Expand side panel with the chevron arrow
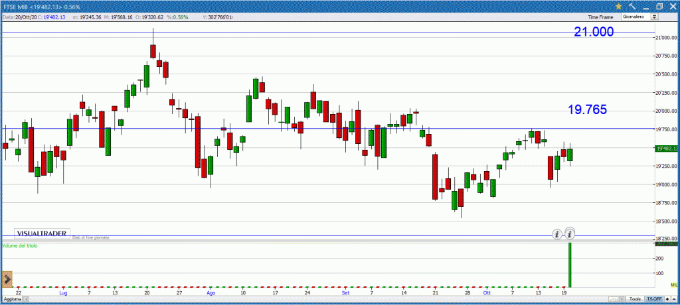 coord(7,279)
